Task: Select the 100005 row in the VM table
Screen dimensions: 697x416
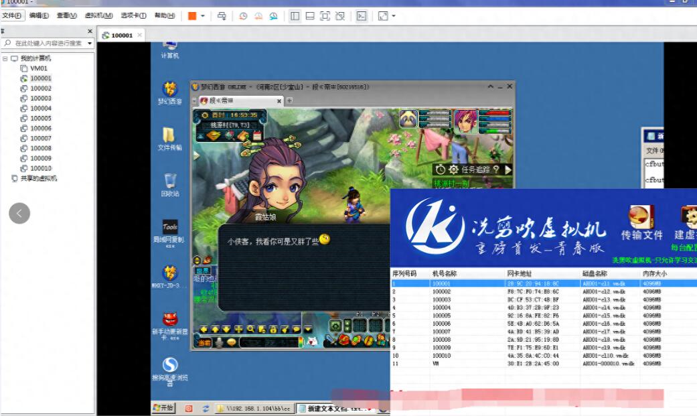Action: point(544,316)
